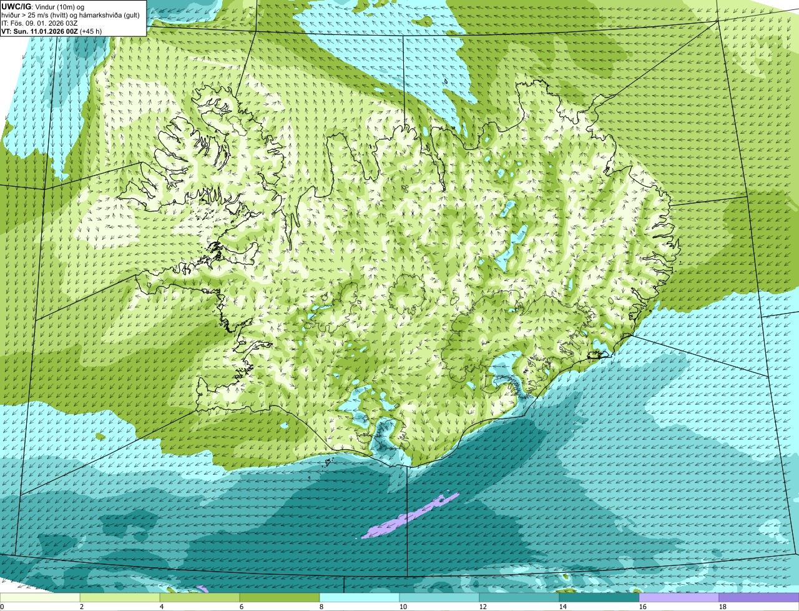Image resolution: width=799 pixels, height=611 pixels.
Task: Click the 'UWC/IG' title text
Action: [x=16, y=6]
